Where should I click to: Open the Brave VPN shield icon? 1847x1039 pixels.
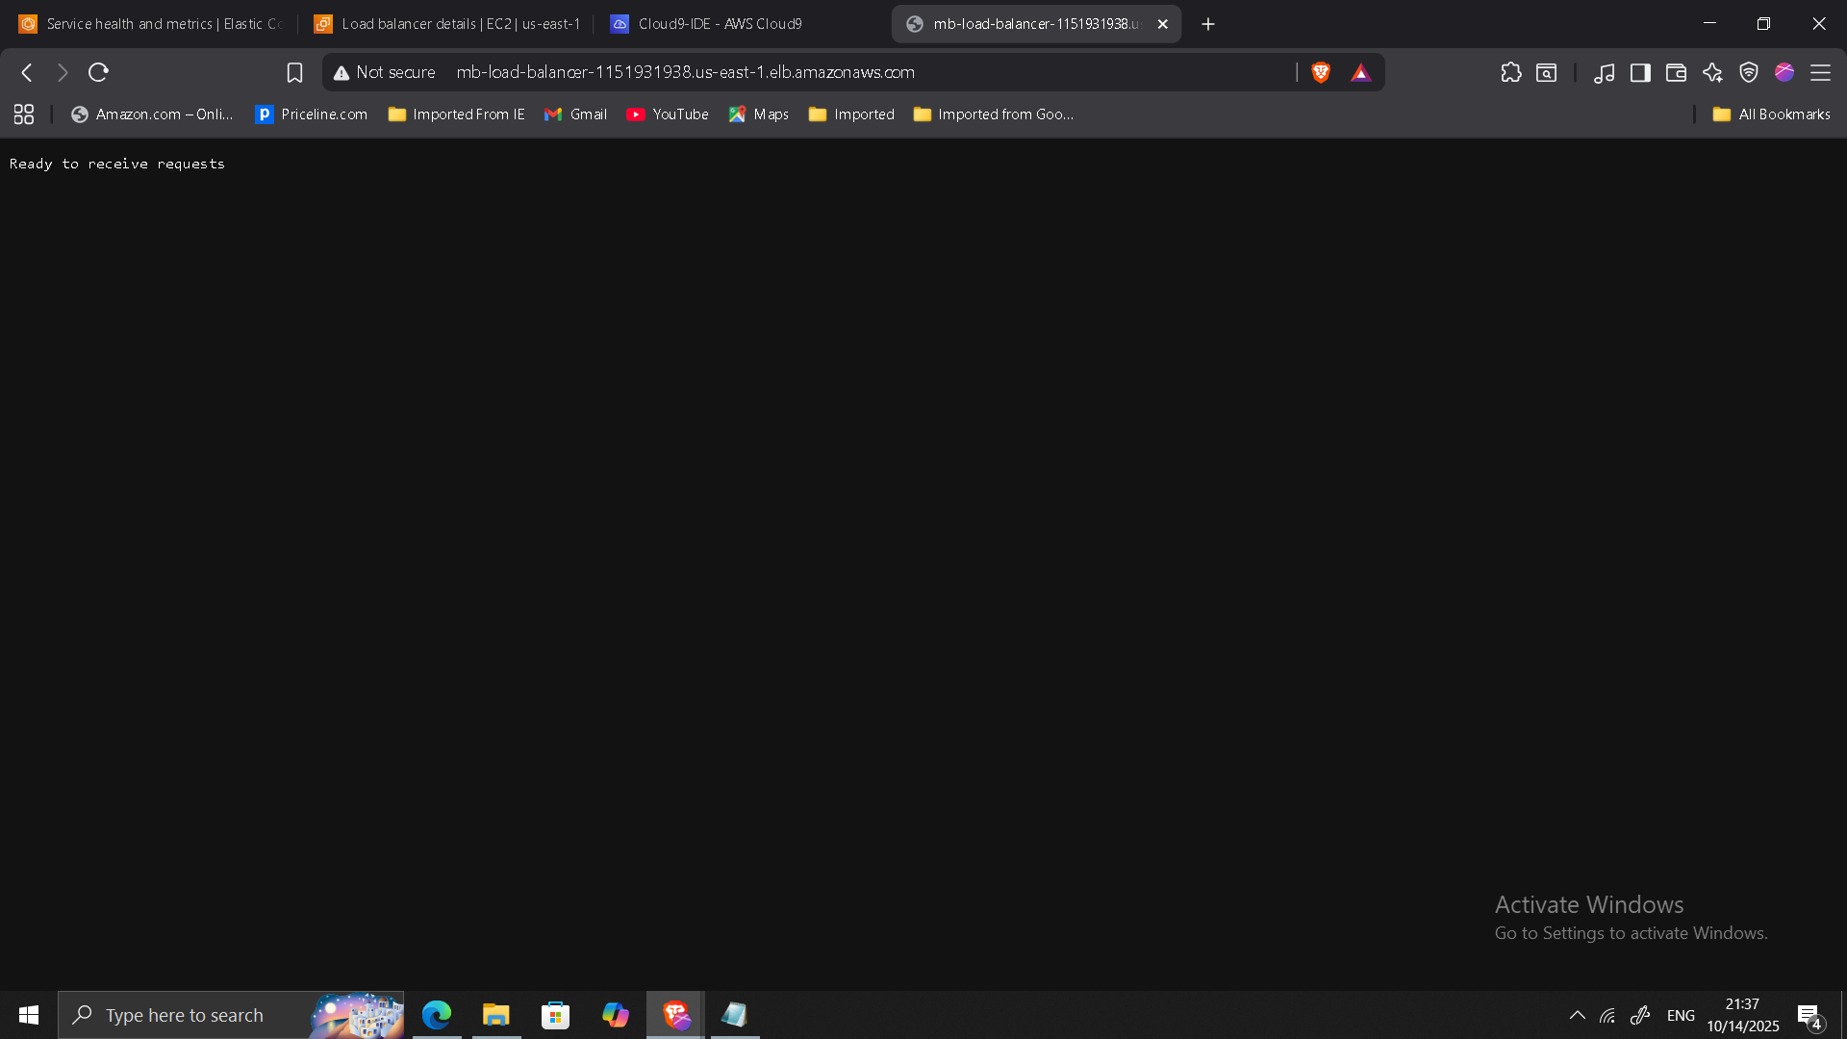[1749, 72]
